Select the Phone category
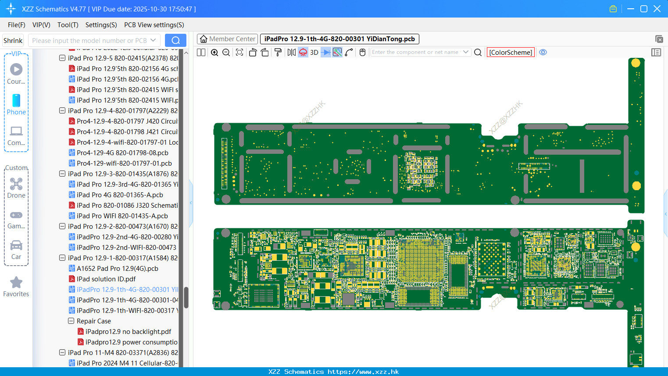This screenshot has width=668, height=376. pos(16,104)
